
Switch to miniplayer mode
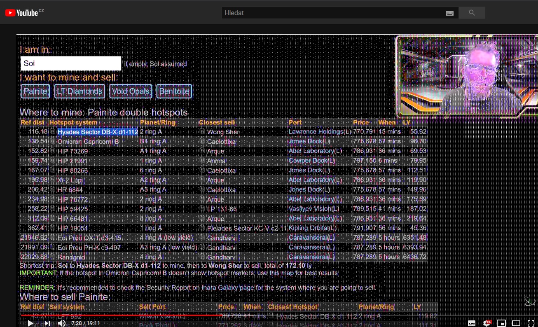pos(501,323)
